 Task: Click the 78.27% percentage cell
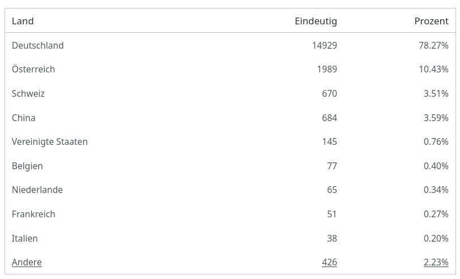433,45
